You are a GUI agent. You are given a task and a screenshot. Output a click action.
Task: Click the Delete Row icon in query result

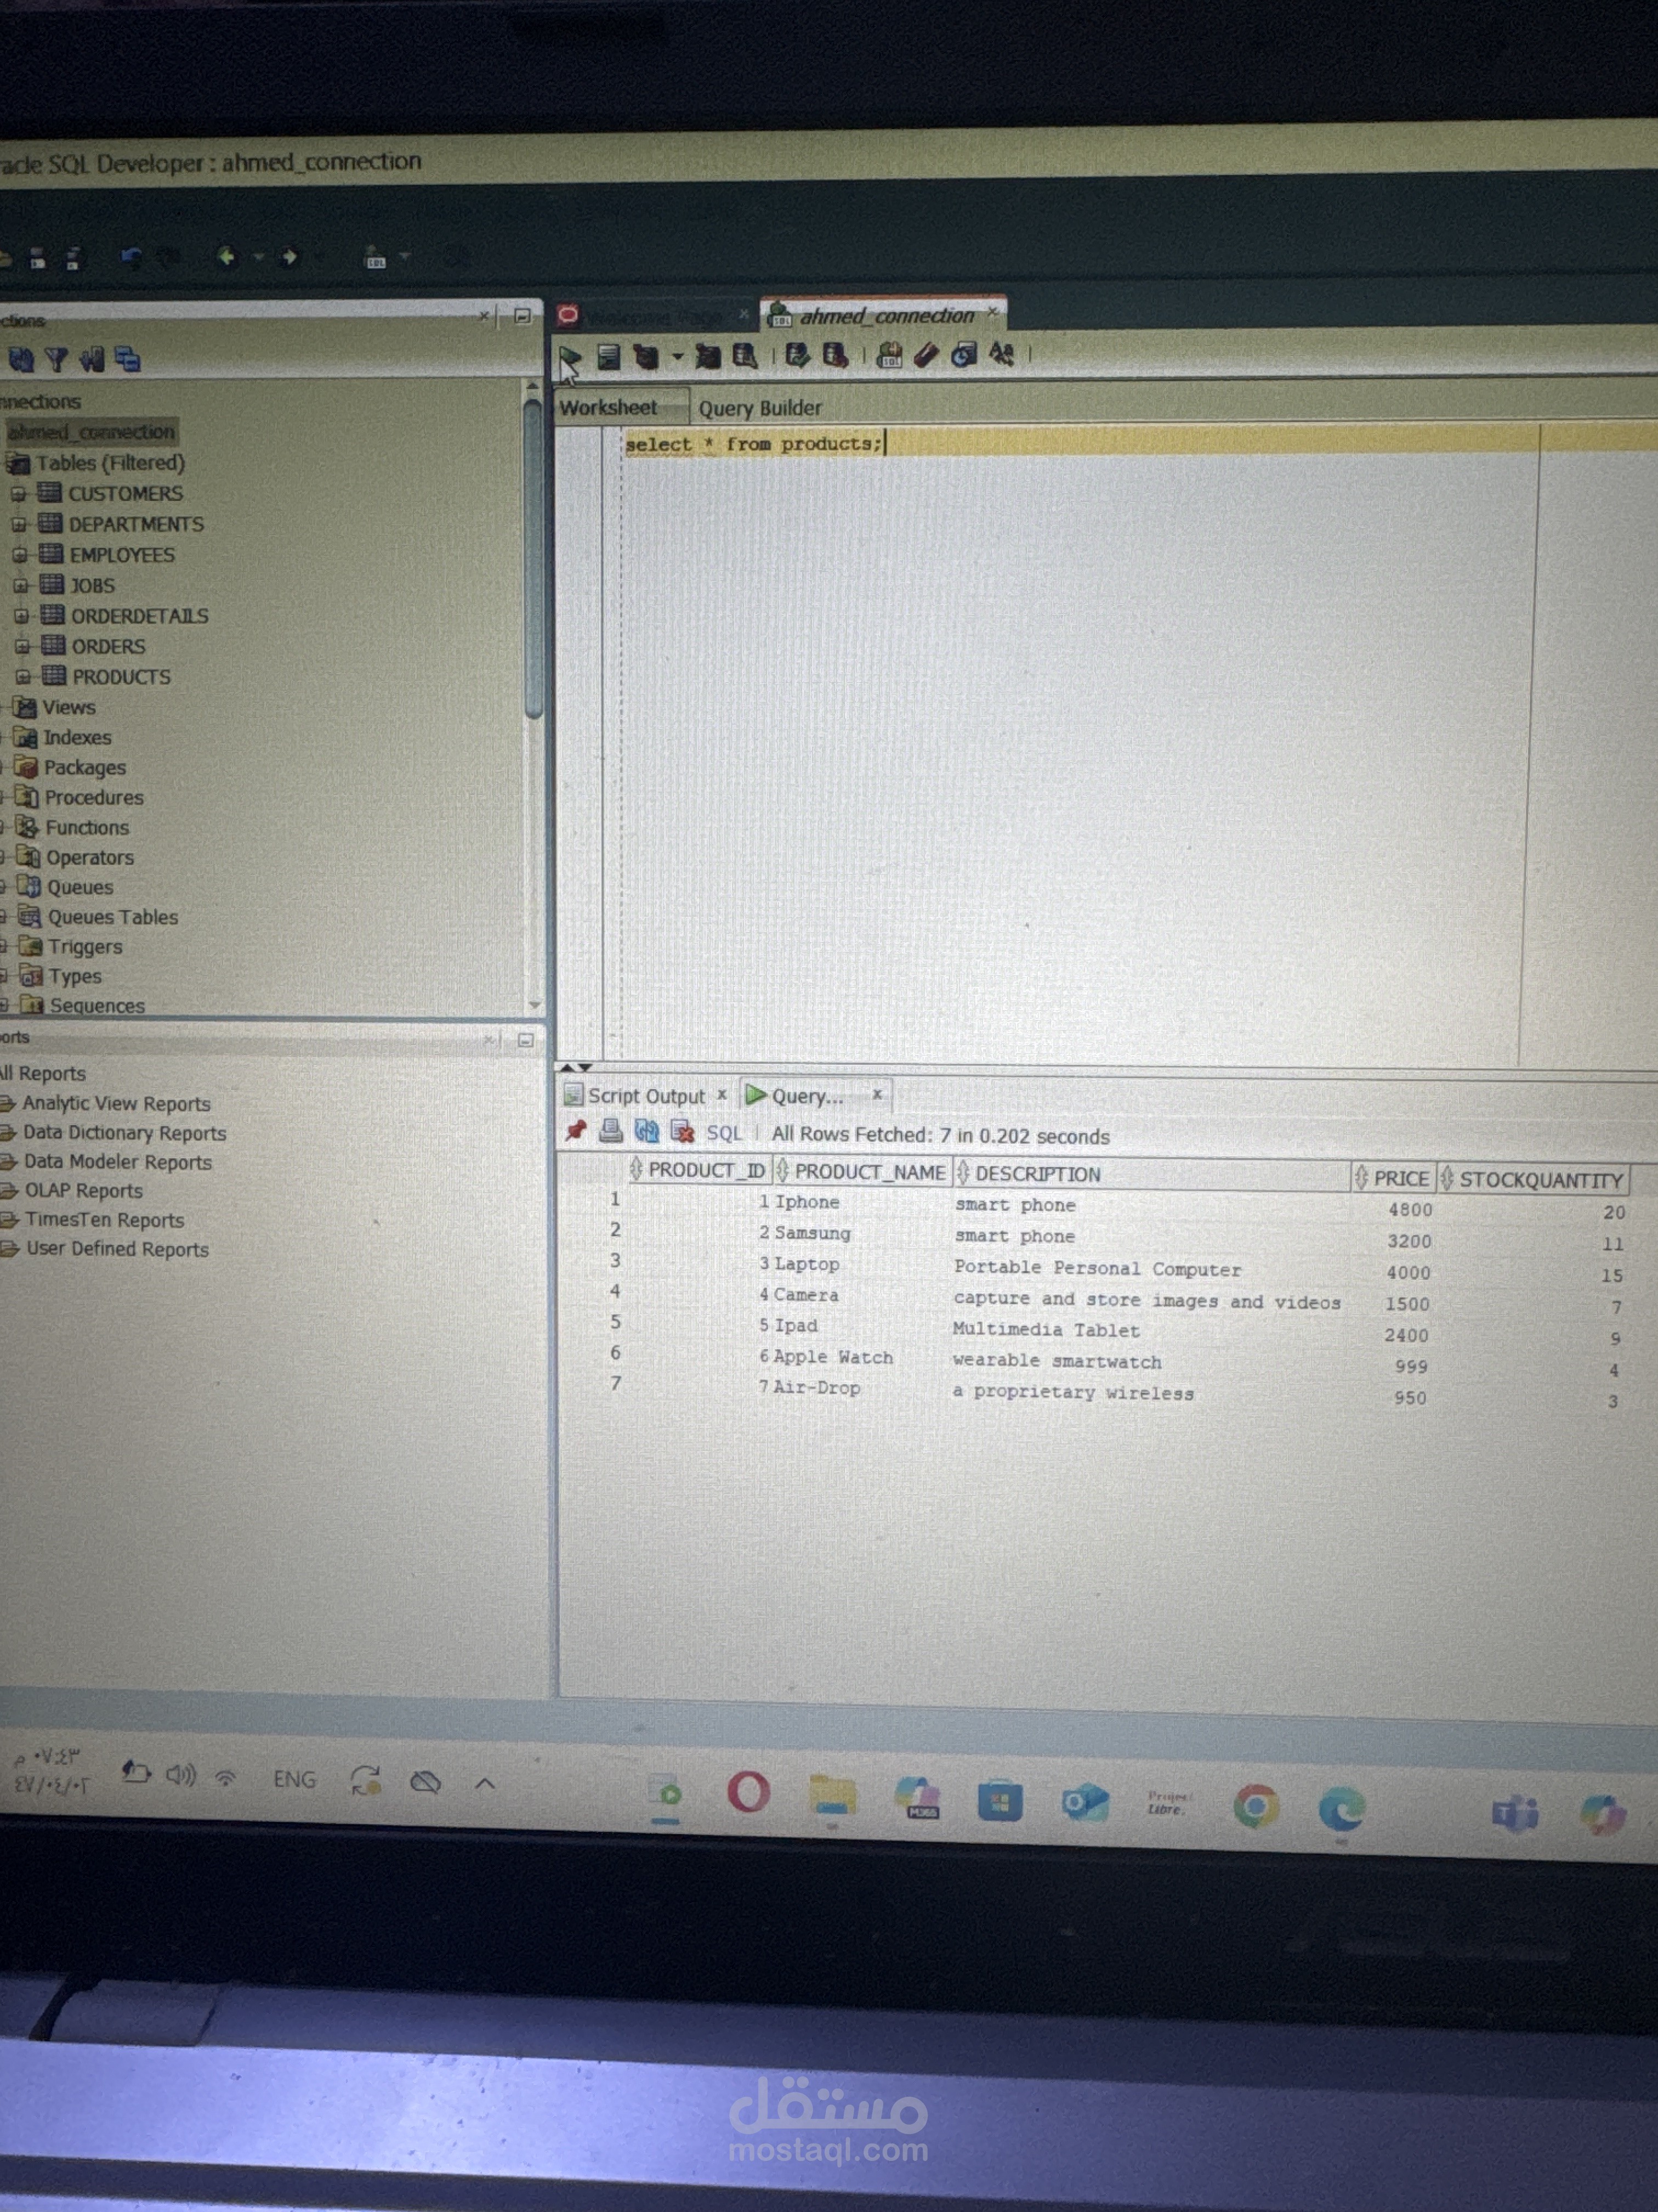click(683, 1132)
